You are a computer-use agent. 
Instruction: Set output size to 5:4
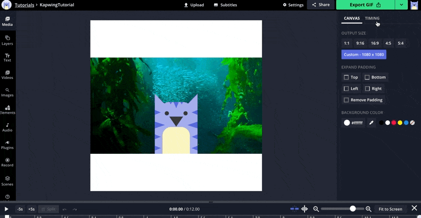(x=400, y=43)
